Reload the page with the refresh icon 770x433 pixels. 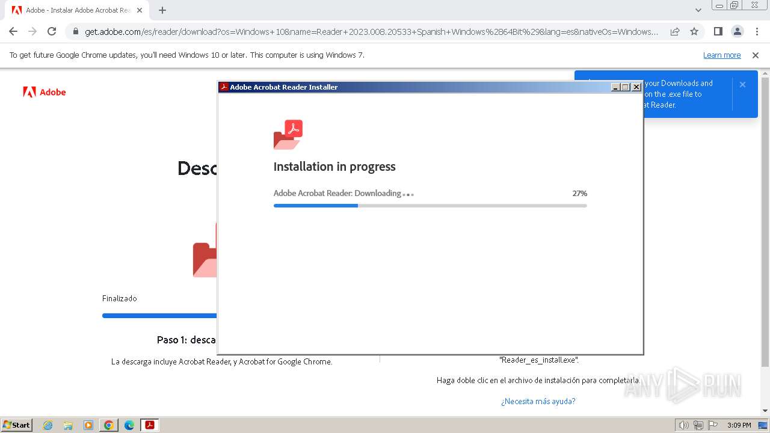tap(52, 31)
